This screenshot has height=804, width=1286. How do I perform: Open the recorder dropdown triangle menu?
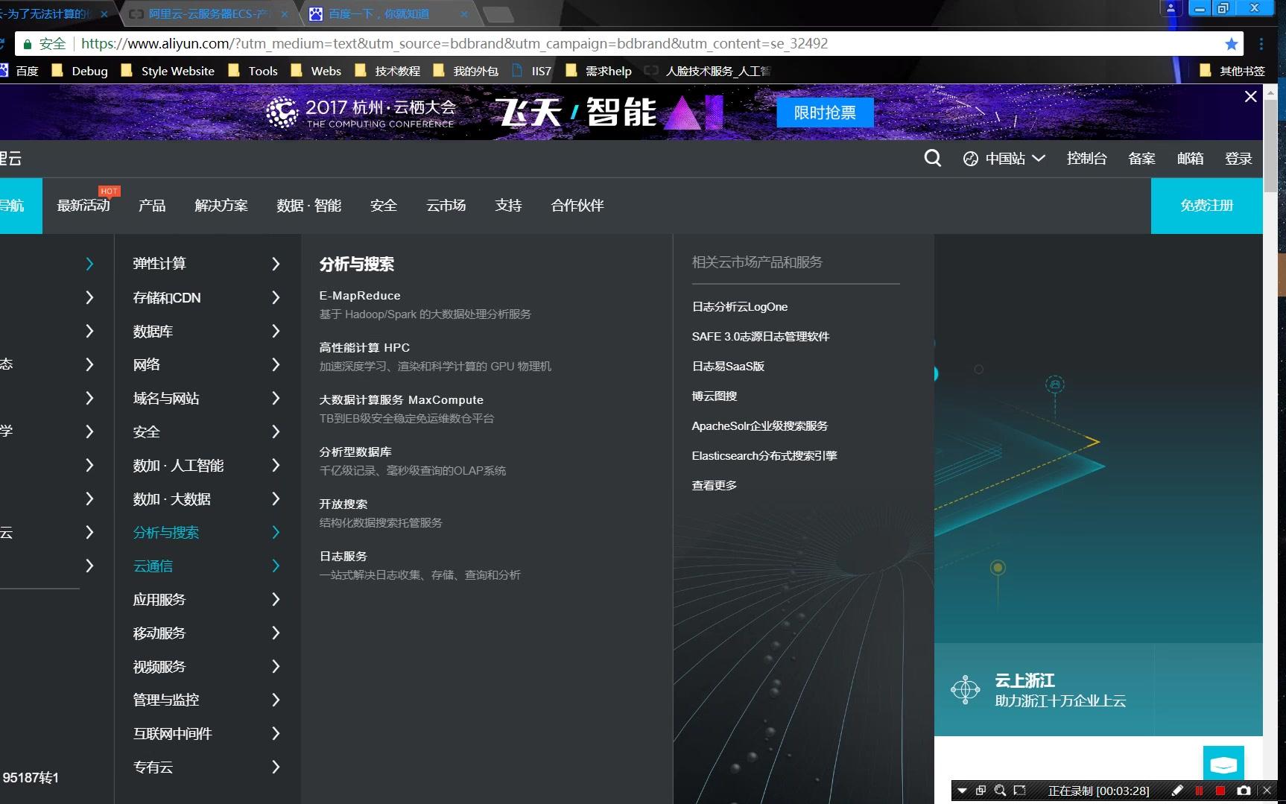(962, 791)
